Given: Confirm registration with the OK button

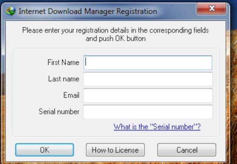Looking at the screenshot, I should [x=44, y=150].
